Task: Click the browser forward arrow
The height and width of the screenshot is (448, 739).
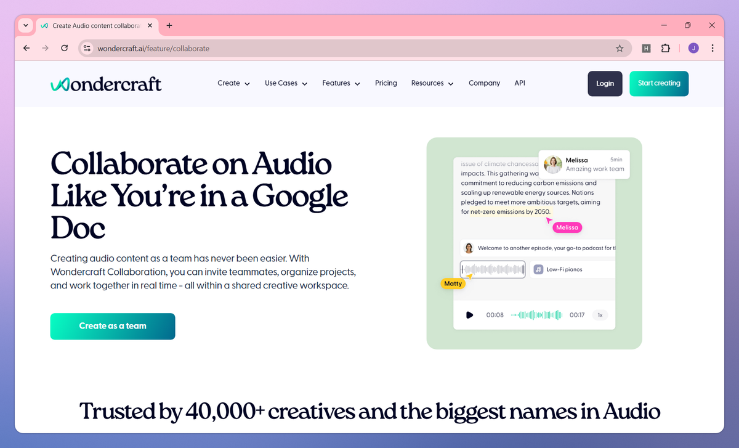Action: click(45, 48)
